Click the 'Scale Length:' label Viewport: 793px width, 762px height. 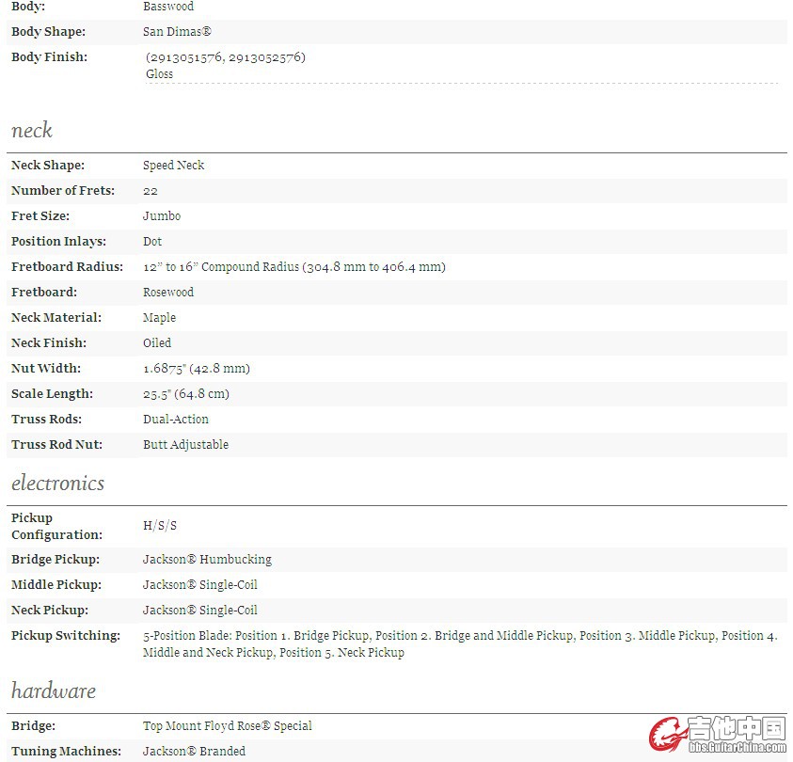(52, 393)
